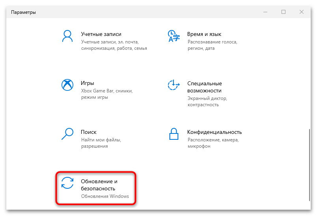Viewport: 317px width, 216px height.
Task: Open "Учетные записи" settings title
Action: click(101, 34)
